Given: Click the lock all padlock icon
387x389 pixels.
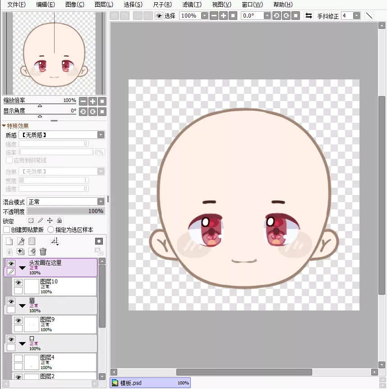Looking at the screenshot, I should pyautogui.click(x=59, y=221).
